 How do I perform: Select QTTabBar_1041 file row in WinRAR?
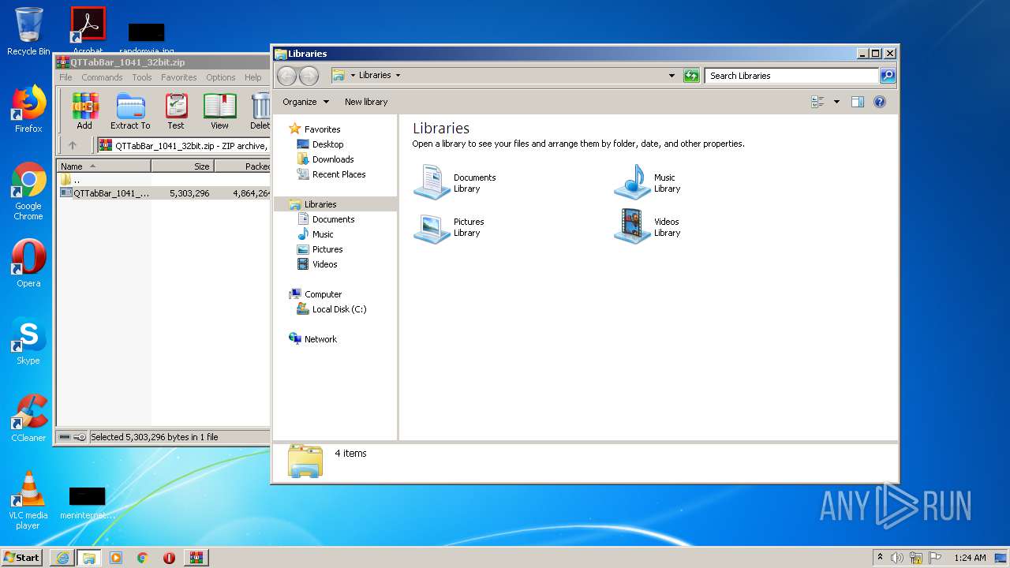164,192
